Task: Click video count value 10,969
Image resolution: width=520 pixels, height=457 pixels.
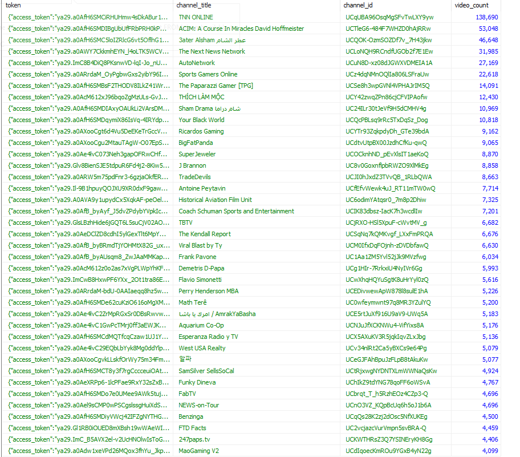Action: [x=489, y=108]
